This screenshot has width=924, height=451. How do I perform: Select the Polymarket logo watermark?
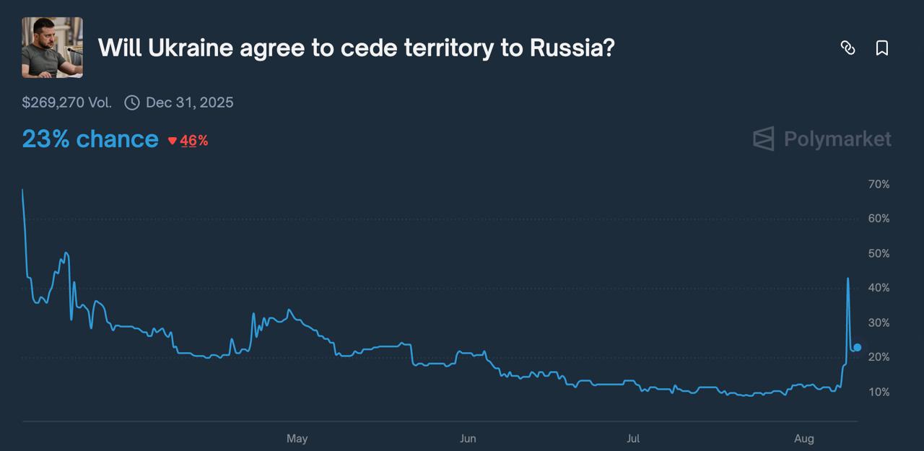coord(820,139)
